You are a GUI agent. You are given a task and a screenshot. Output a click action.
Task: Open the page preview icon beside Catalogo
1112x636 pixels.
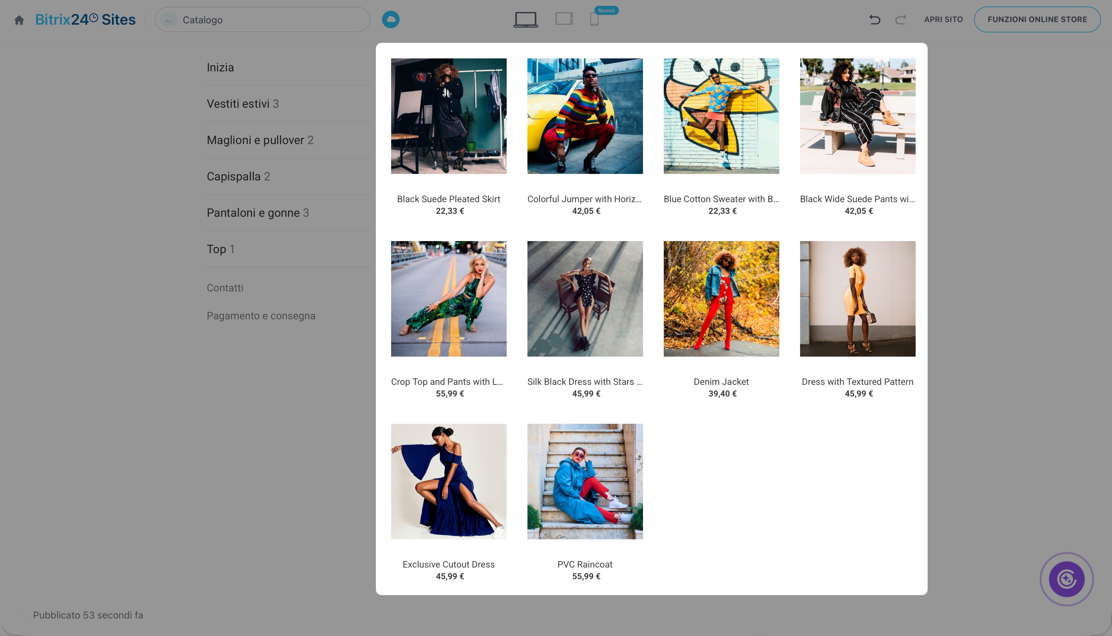point(169,20)
